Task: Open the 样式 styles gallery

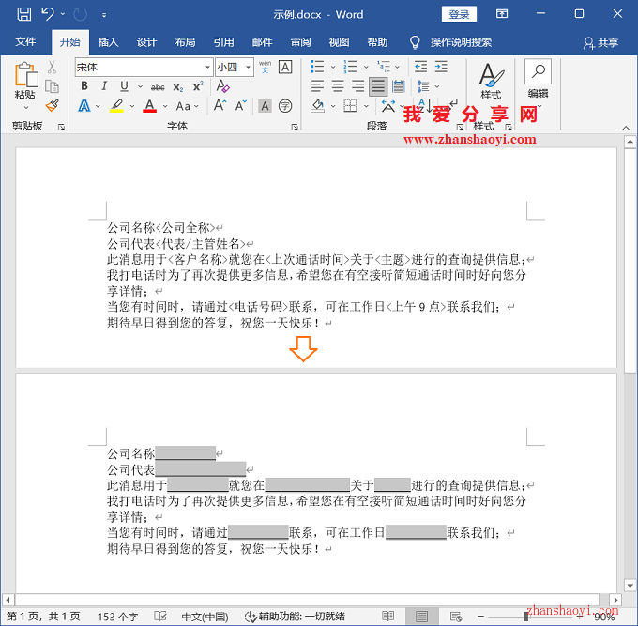Action: tap(491, 83)
